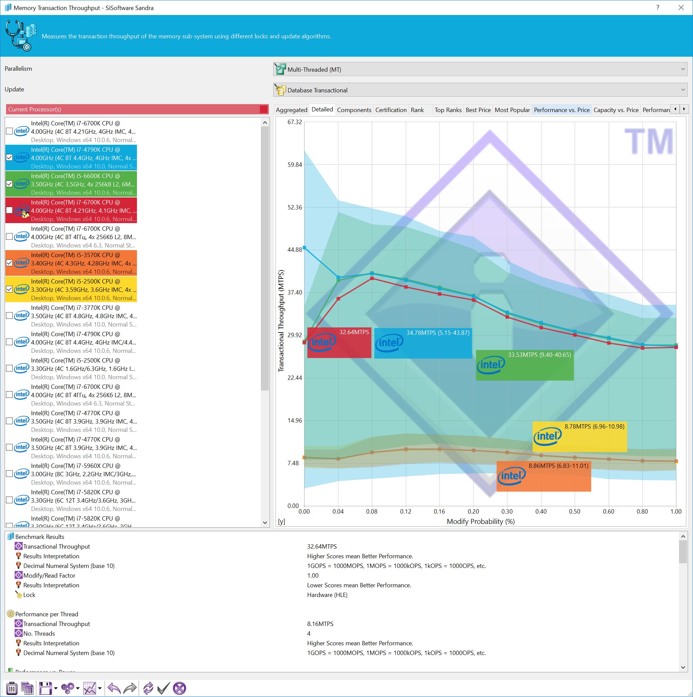Uncheck the Core i7-4790K blue processor
This screenshot has height=697, width=693.
[x=10, y=158]
